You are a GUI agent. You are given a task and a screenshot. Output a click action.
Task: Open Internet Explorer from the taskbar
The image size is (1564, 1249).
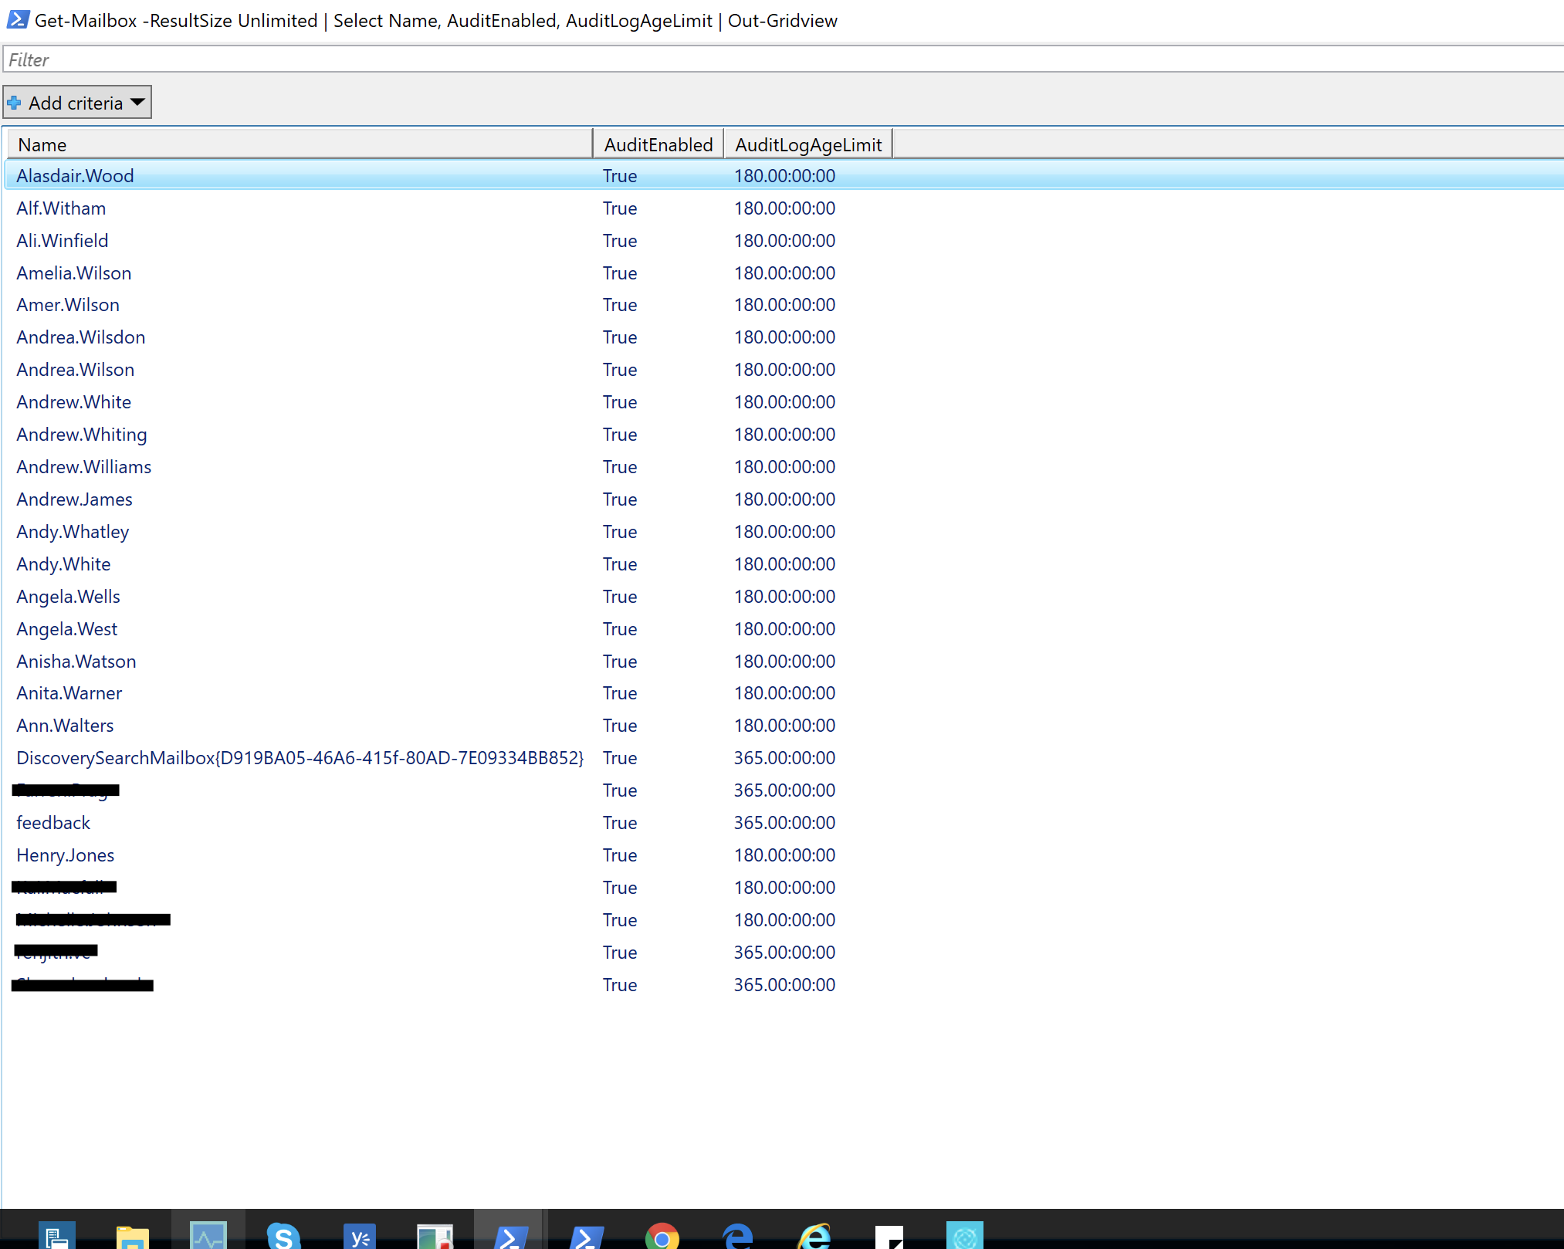tap(814, 1235)
